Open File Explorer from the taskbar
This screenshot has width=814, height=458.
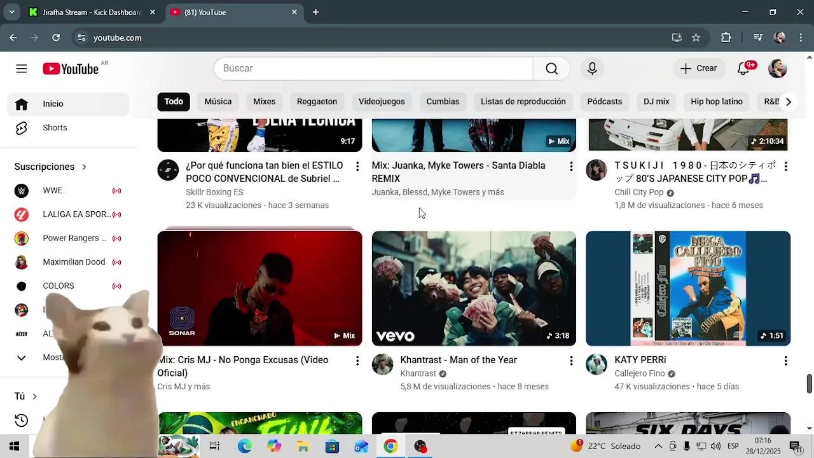point(303,447)
